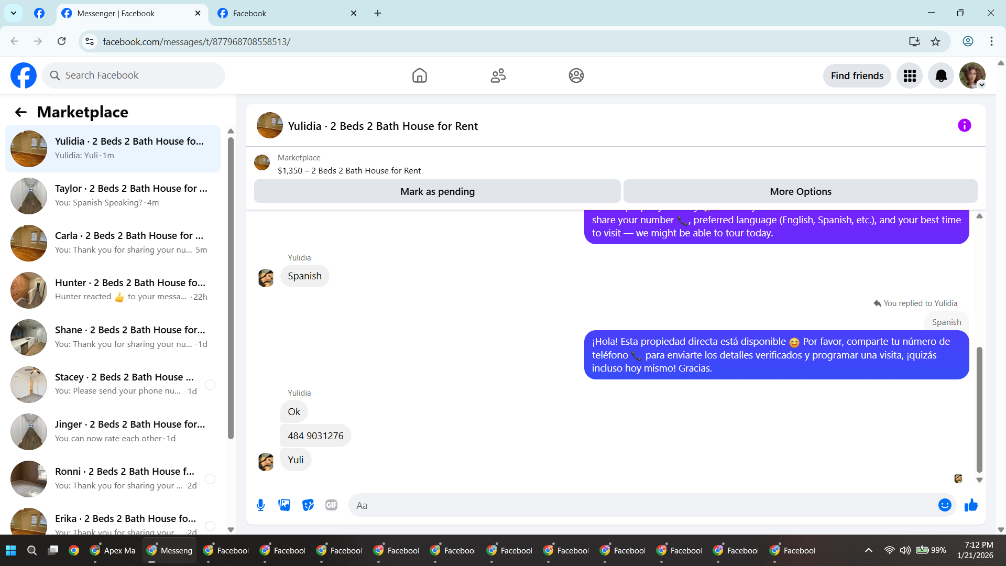Toggle read circle on Ronni conversation
This screenshot has height=566, width=1006.
pyautogui.click(x=210, y=479)
